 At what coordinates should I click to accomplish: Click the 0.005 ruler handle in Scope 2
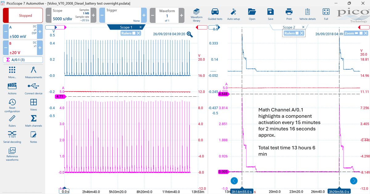[223, 172]
